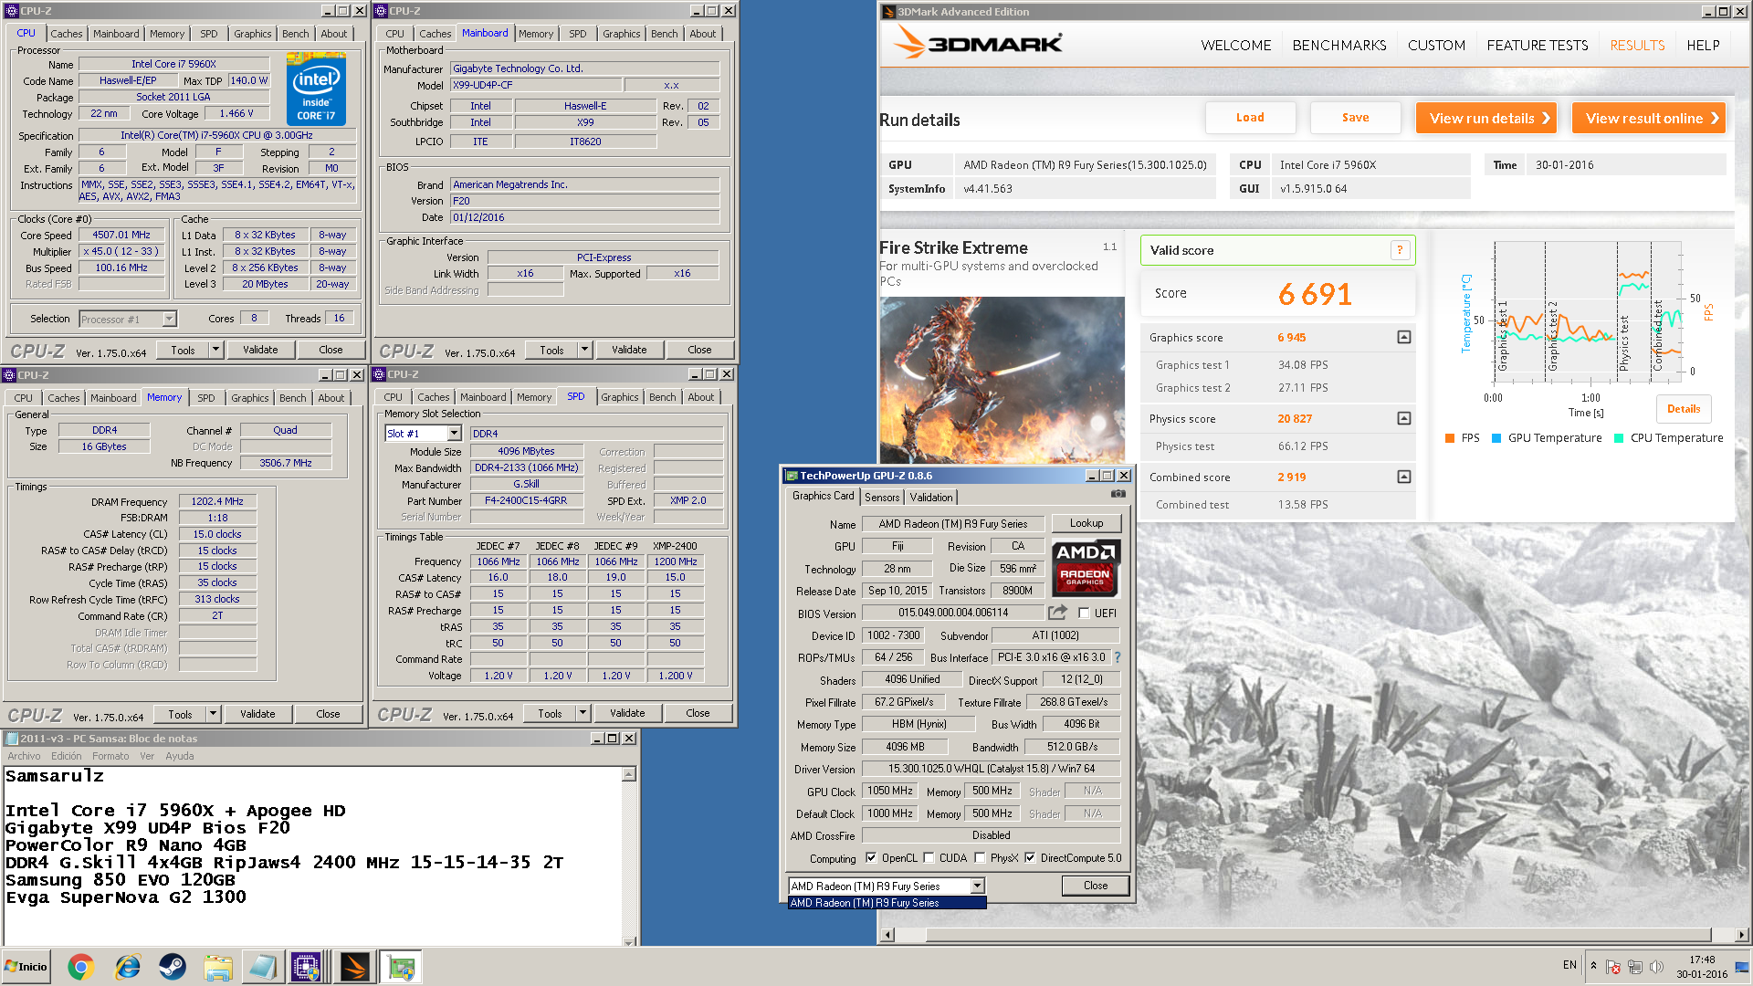
Task: Click the GPU-Z title bar icon
Action: click(x=792, y=476)
